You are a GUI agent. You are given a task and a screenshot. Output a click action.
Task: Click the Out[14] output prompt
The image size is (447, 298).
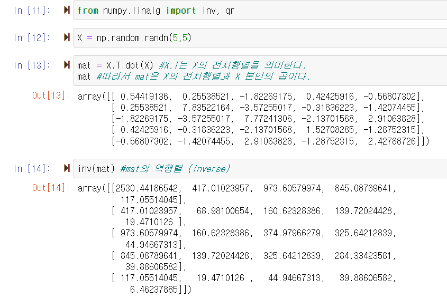pyautogui.click(x=51, y=188)
